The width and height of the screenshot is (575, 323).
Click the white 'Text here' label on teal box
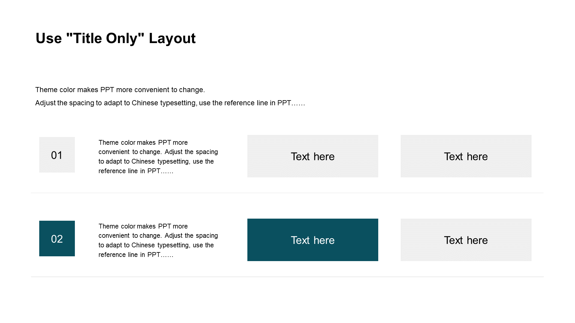(313, 240)
